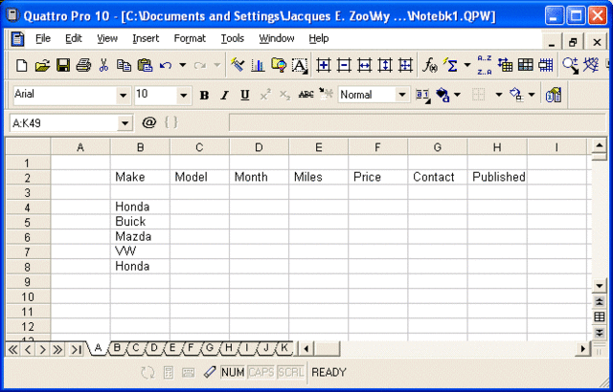Jump to first sheet with « button
The image size is (613, 392).
(12, 350)
